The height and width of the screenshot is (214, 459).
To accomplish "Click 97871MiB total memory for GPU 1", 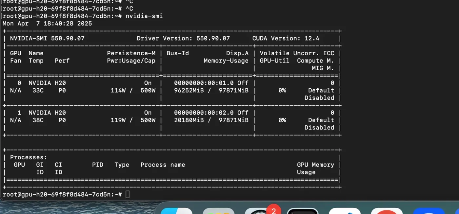I will pyautogui.click(x=233, y=120).
